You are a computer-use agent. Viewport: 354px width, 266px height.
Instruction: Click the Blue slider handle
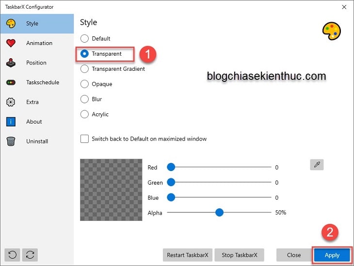pyautogui.click(x=171, y=197)
